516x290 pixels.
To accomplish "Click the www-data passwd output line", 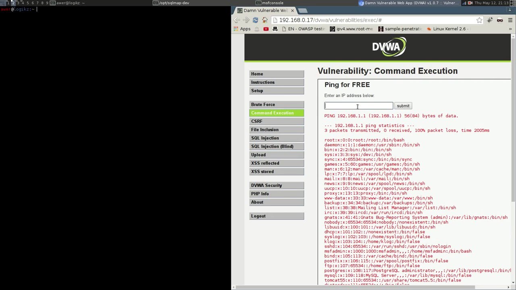I will (378, 198).
